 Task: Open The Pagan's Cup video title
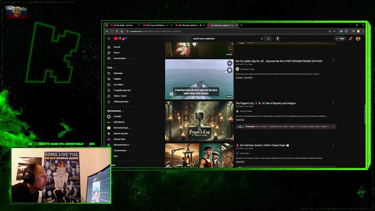tap(265, 103)
